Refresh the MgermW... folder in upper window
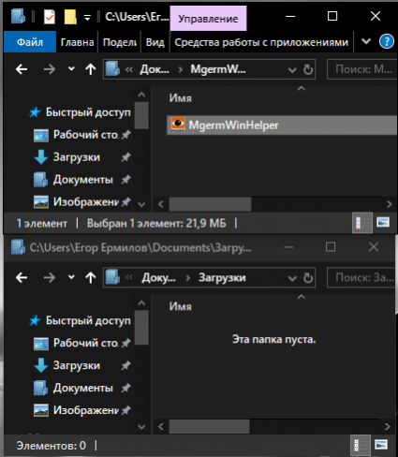The image size is (398, 457). (x=308, y=69)
